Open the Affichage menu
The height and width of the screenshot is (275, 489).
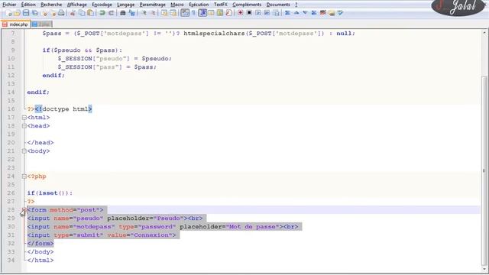click(77, 5)
